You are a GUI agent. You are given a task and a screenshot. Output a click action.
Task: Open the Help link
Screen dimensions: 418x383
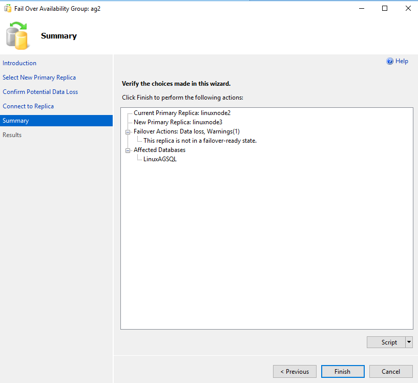pos(402,61)
